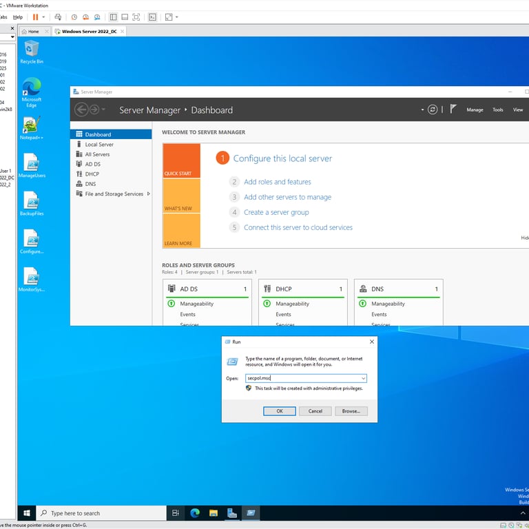The width and height of the screenshot is (529, 529).
Task: Open dropdown beside the VMware stretch icon
Action: click(x=177, y=17)
